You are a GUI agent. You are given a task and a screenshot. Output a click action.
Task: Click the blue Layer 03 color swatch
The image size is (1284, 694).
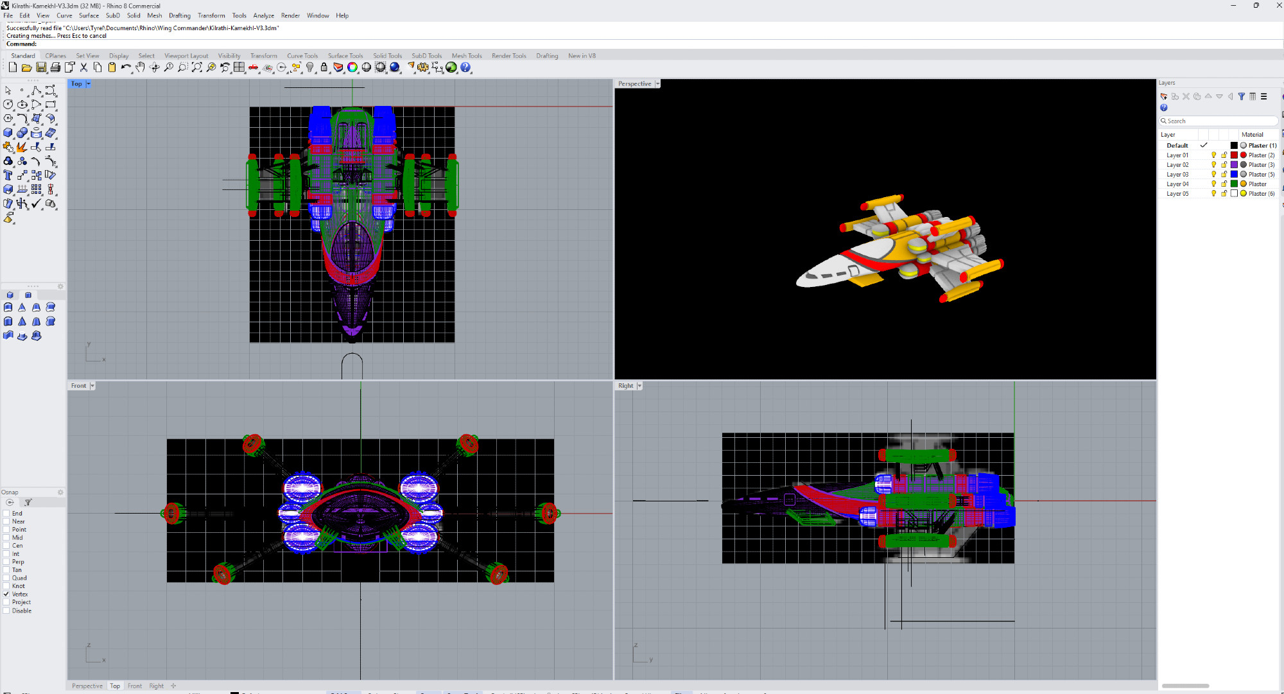(1234, 175)
